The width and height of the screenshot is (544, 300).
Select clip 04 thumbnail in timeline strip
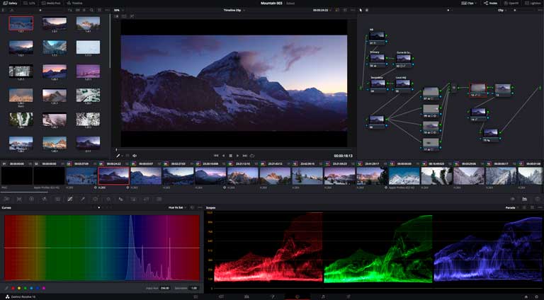[113, 175]
